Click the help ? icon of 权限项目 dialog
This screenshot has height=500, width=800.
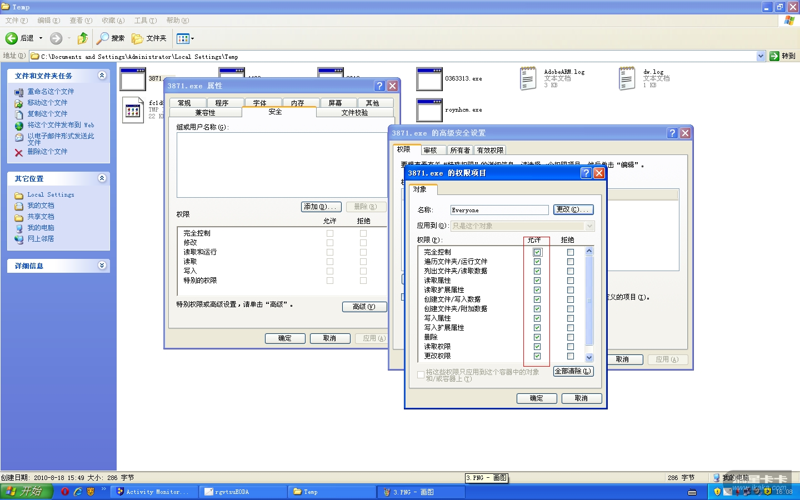point(586,173)
